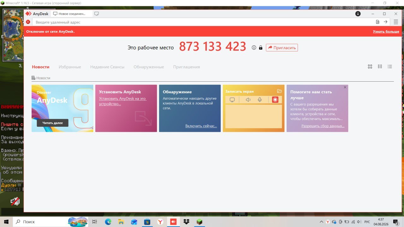Click the red disconnected status icon
This screenshot has height=227, width=404.
click(x=28, y=22)
